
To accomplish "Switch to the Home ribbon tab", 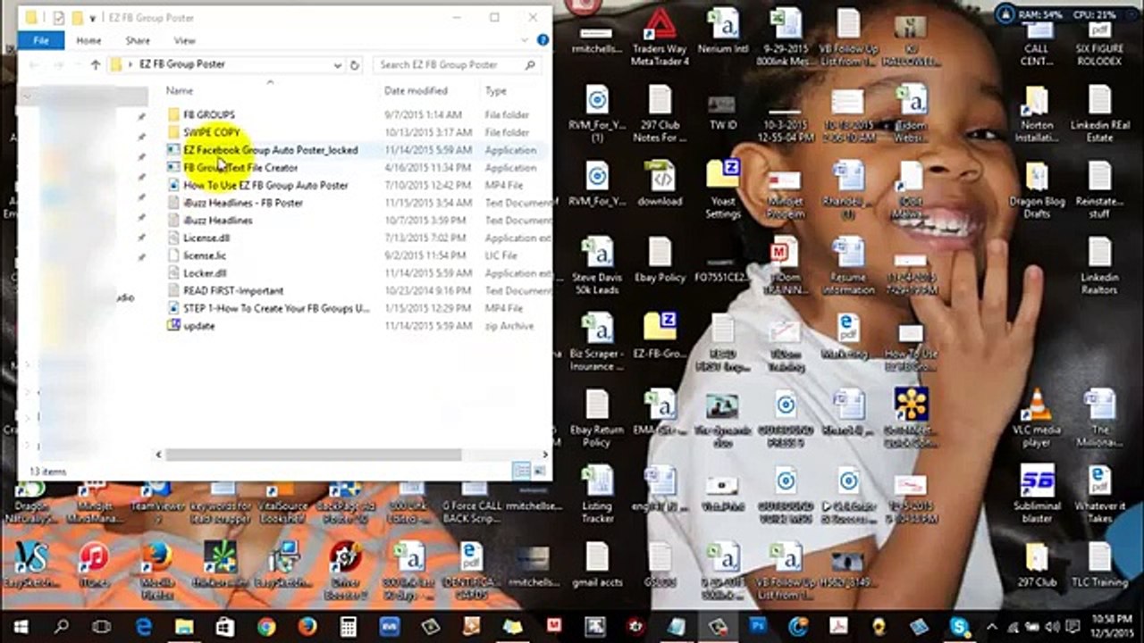I will pyautogui.click(x=88, y=40).
